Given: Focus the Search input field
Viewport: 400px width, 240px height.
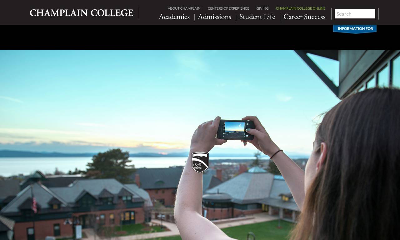Looking at the screenshot, I should coord(355,14).
